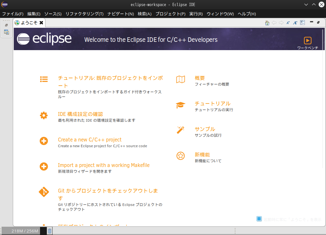Open the ファイル(F) menu
This screenshot has height=235, width=326.
pyautogui.click(x=13, y=14)
